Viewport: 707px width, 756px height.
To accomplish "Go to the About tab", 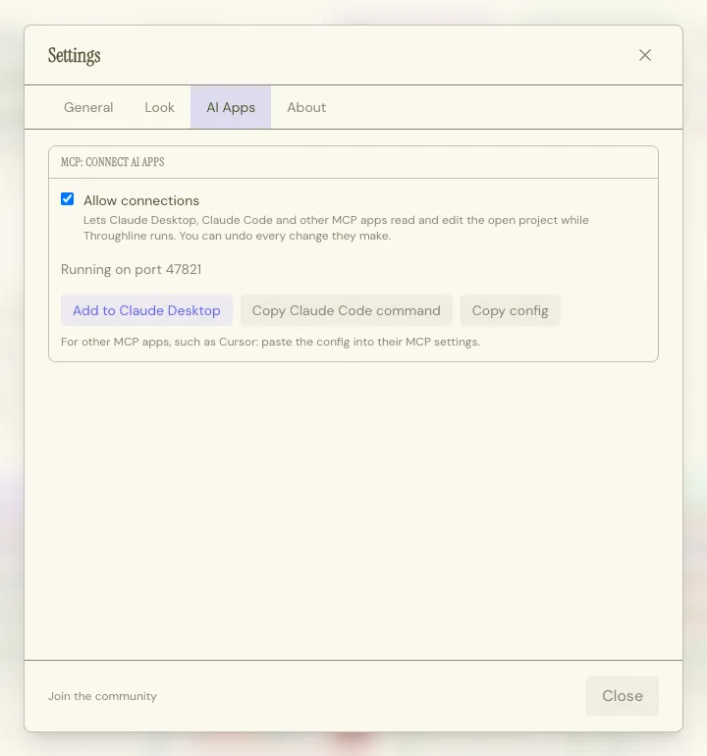I will coord(306,107).
